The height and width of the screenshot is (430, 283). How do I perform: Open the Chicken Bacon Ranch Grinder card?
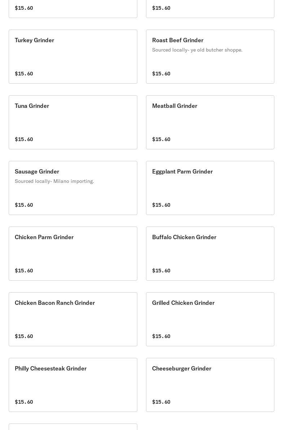(x=73, y=319)
